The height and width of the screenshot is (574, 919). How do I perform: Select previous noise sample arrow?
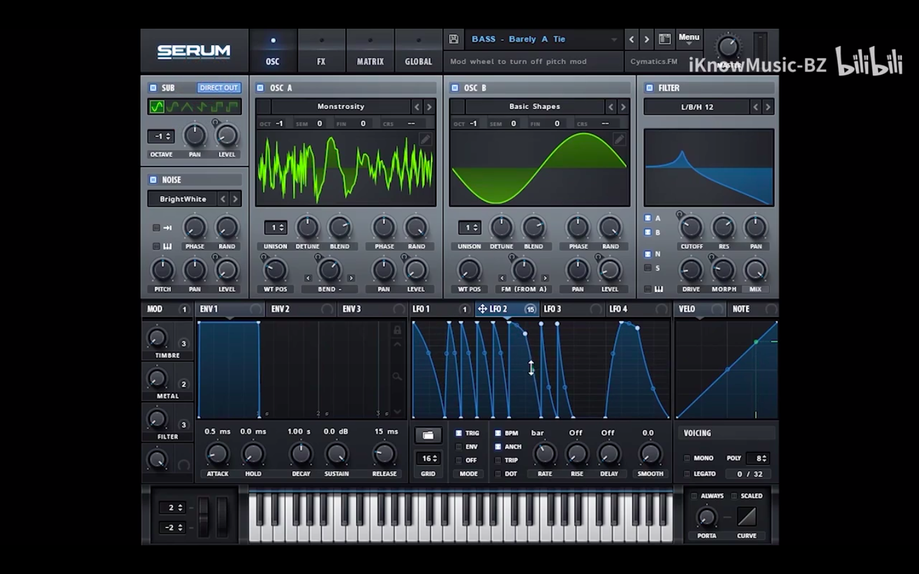coord(223,199)
